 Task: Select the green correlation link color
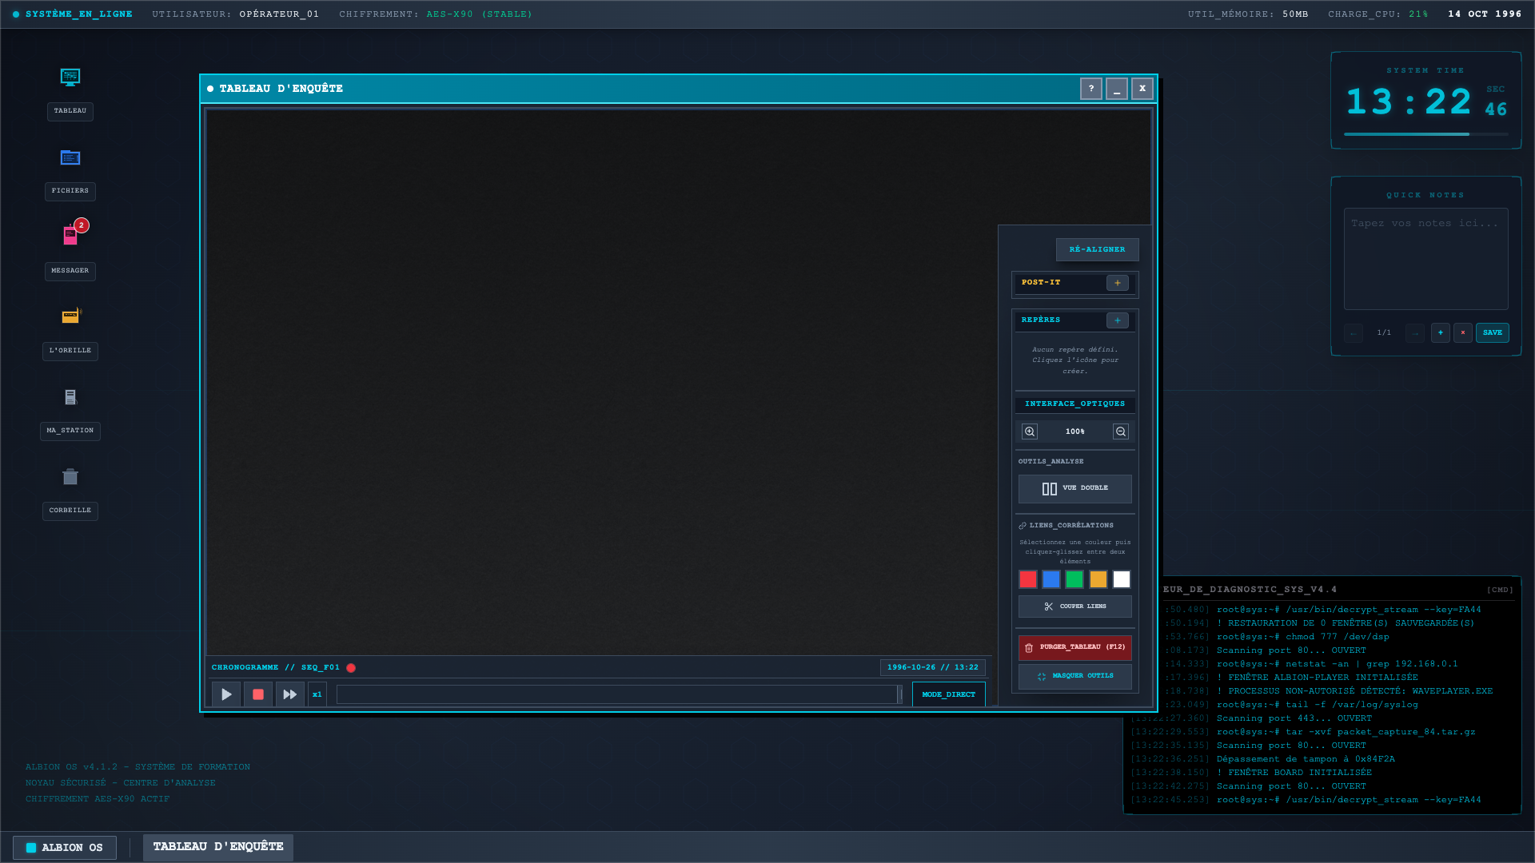coord(1074,579)
